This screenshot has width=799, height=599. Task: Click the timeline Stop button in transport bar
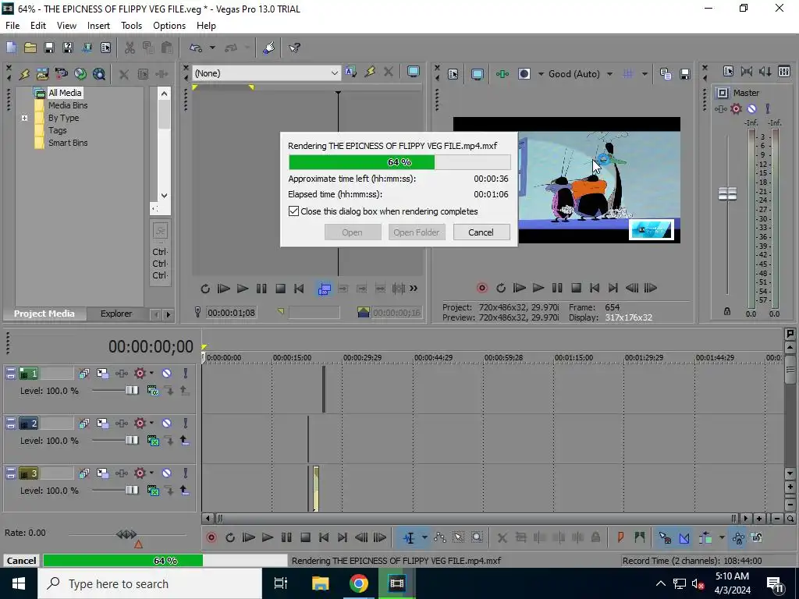305,537
